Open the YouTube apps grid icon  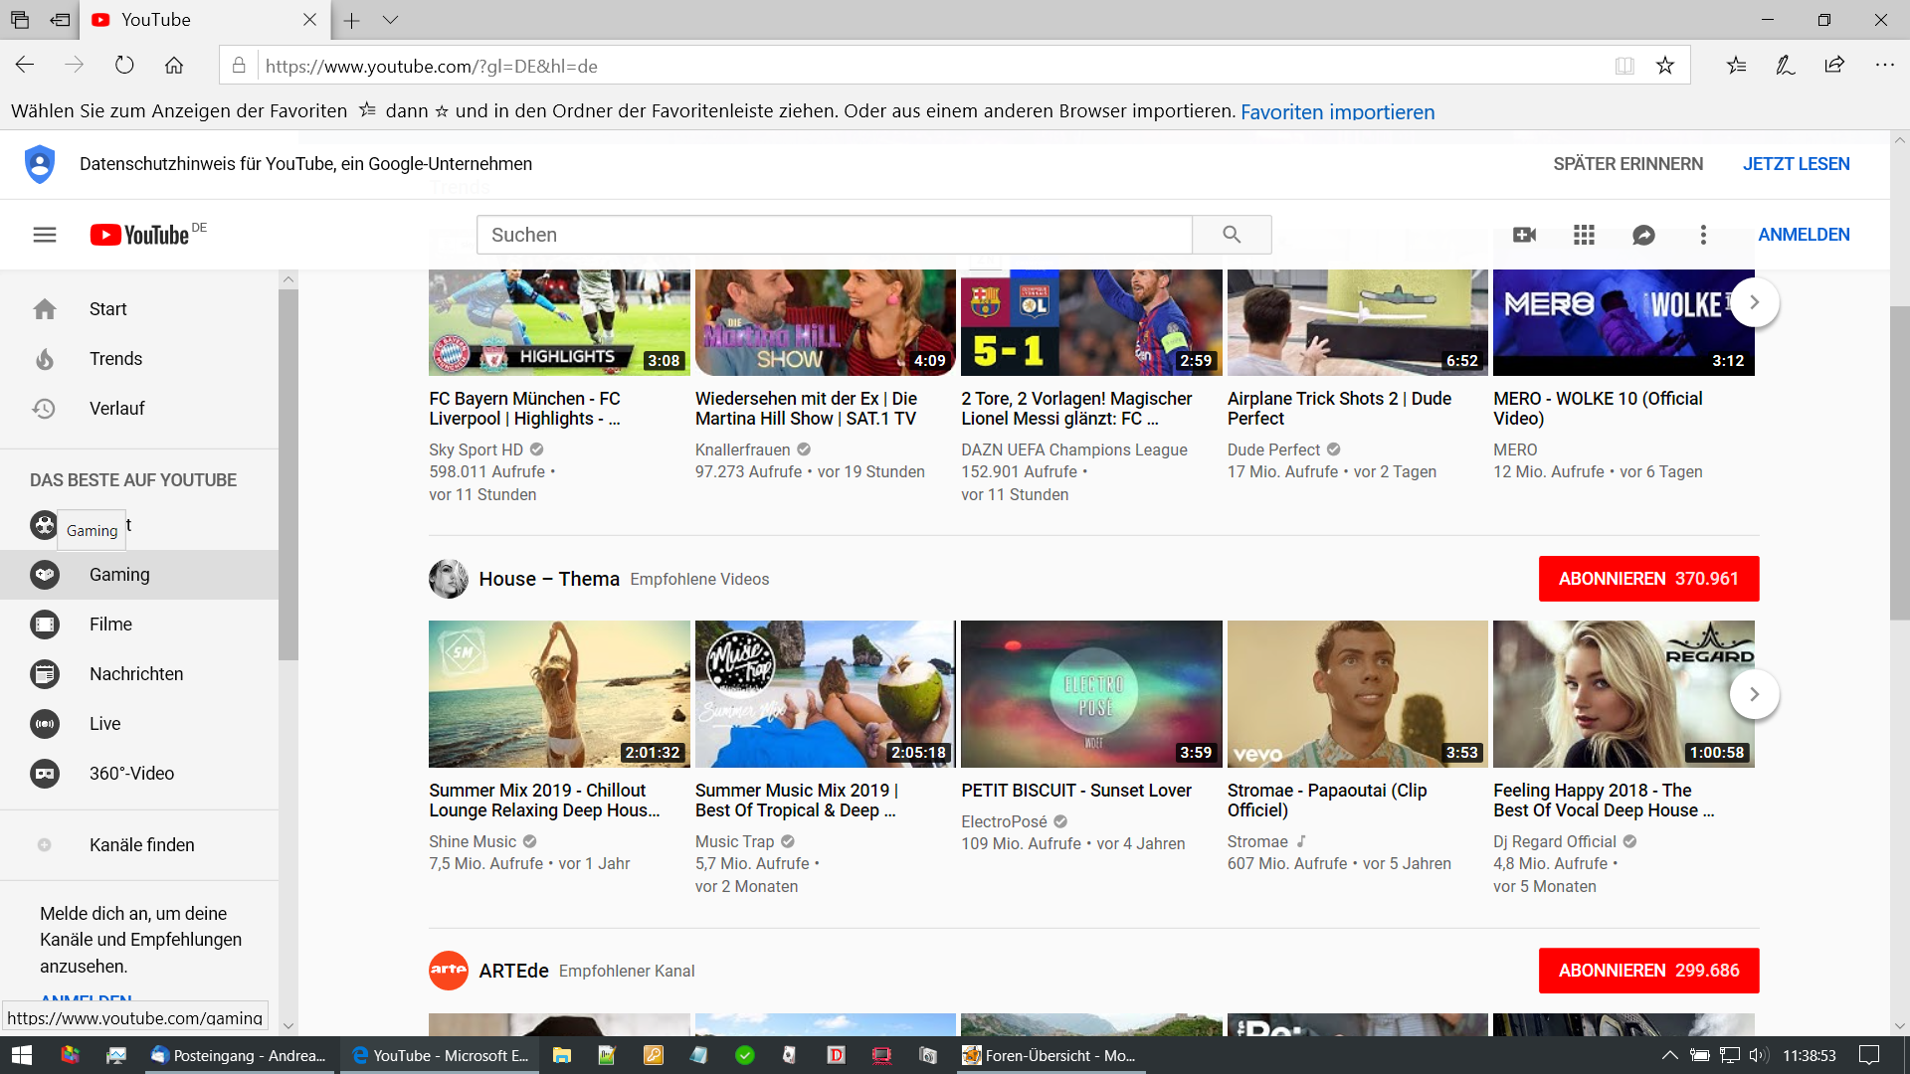click(x=1584, y=235)
